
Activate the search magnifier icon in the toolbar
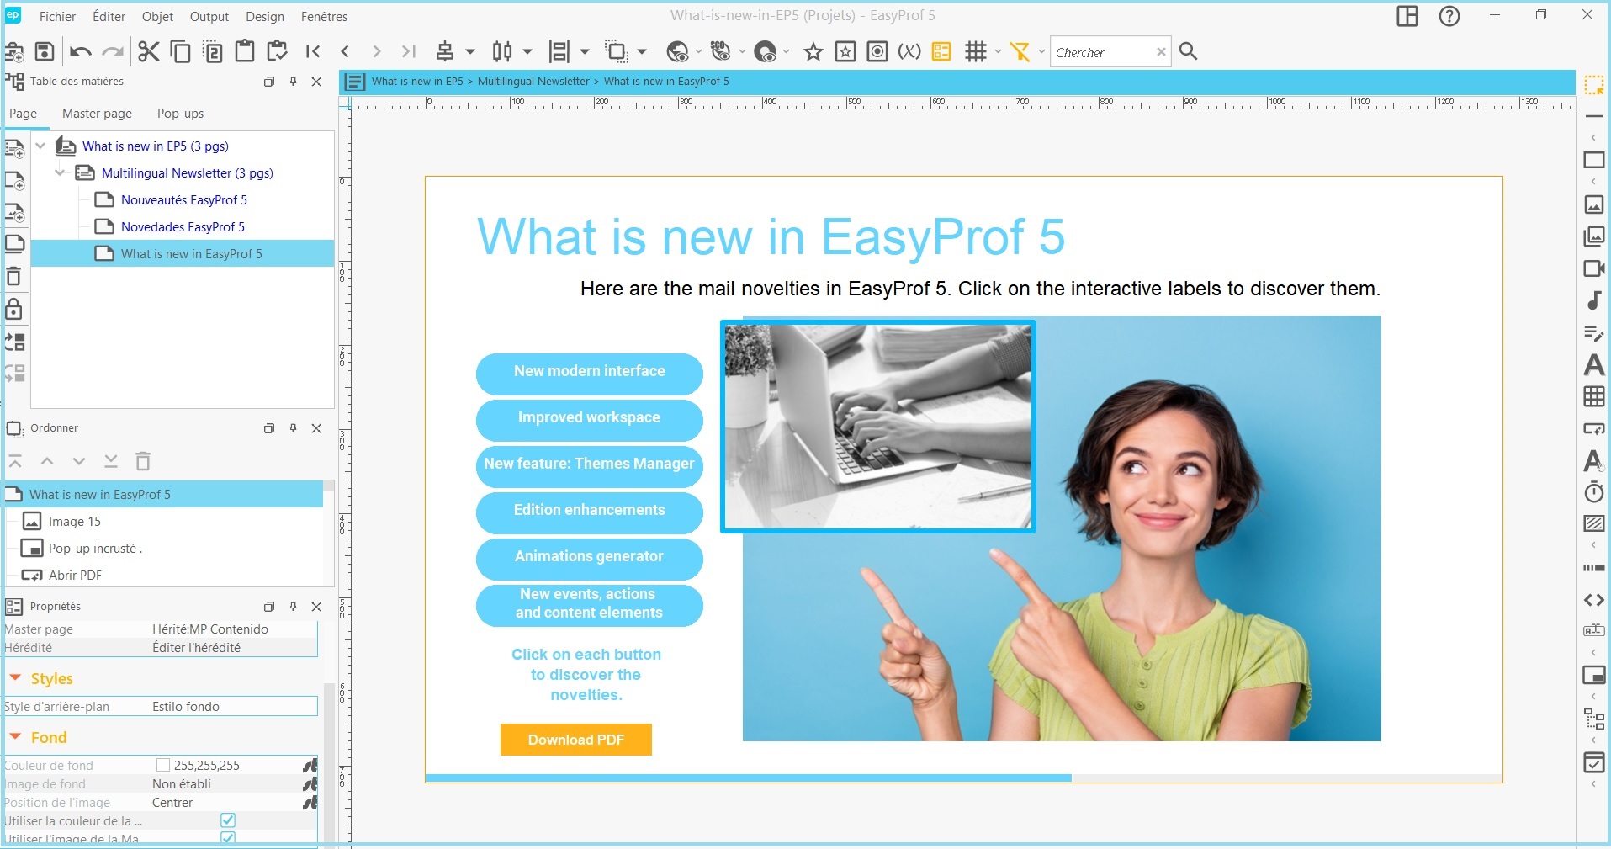point(1188,51)
